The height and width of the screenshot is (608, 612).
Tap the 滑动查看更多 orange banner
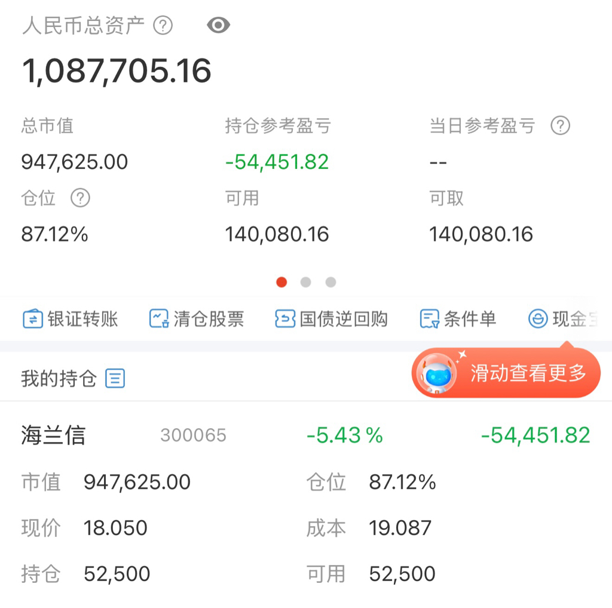(x=506, y=373)
